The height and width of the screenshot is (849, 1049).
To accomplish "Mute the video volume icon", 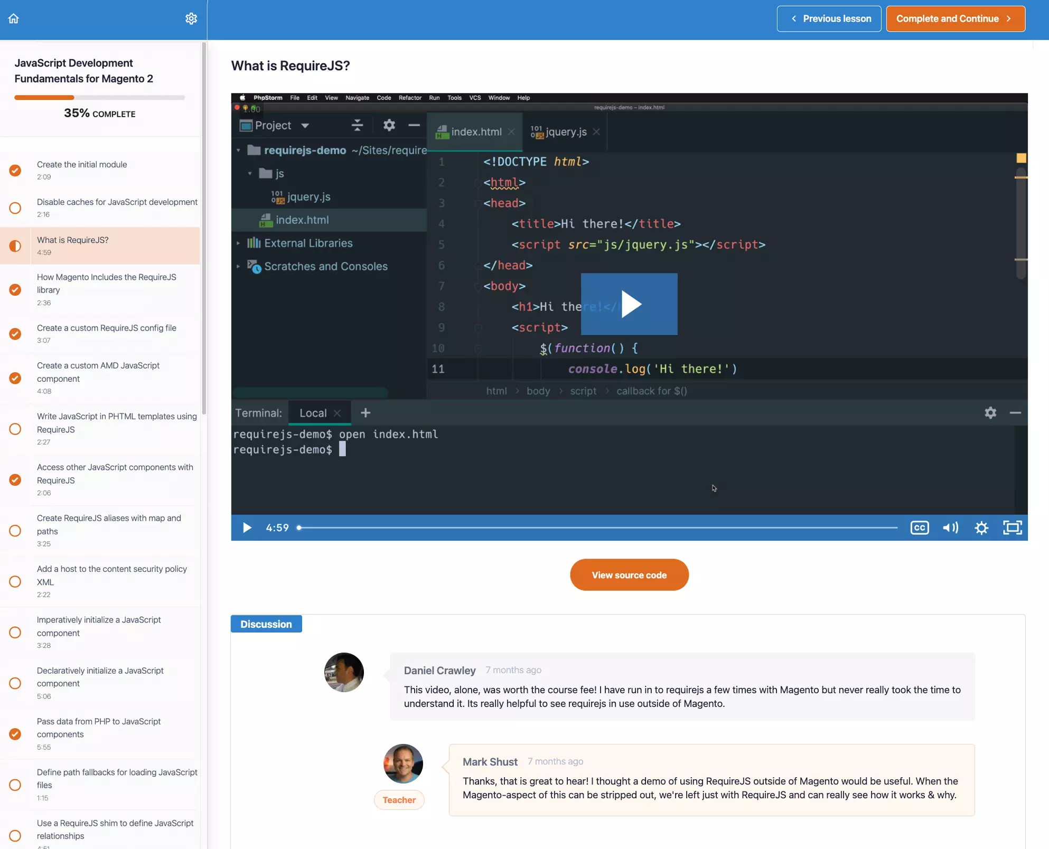I will [x=950, y=527].
